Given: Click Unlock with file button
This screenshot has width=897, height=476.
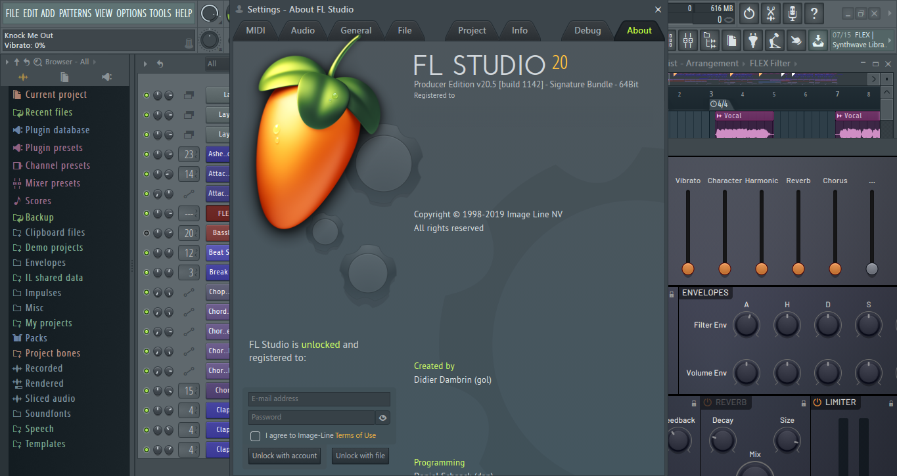Looking at the screenshot, I should 360,456.
